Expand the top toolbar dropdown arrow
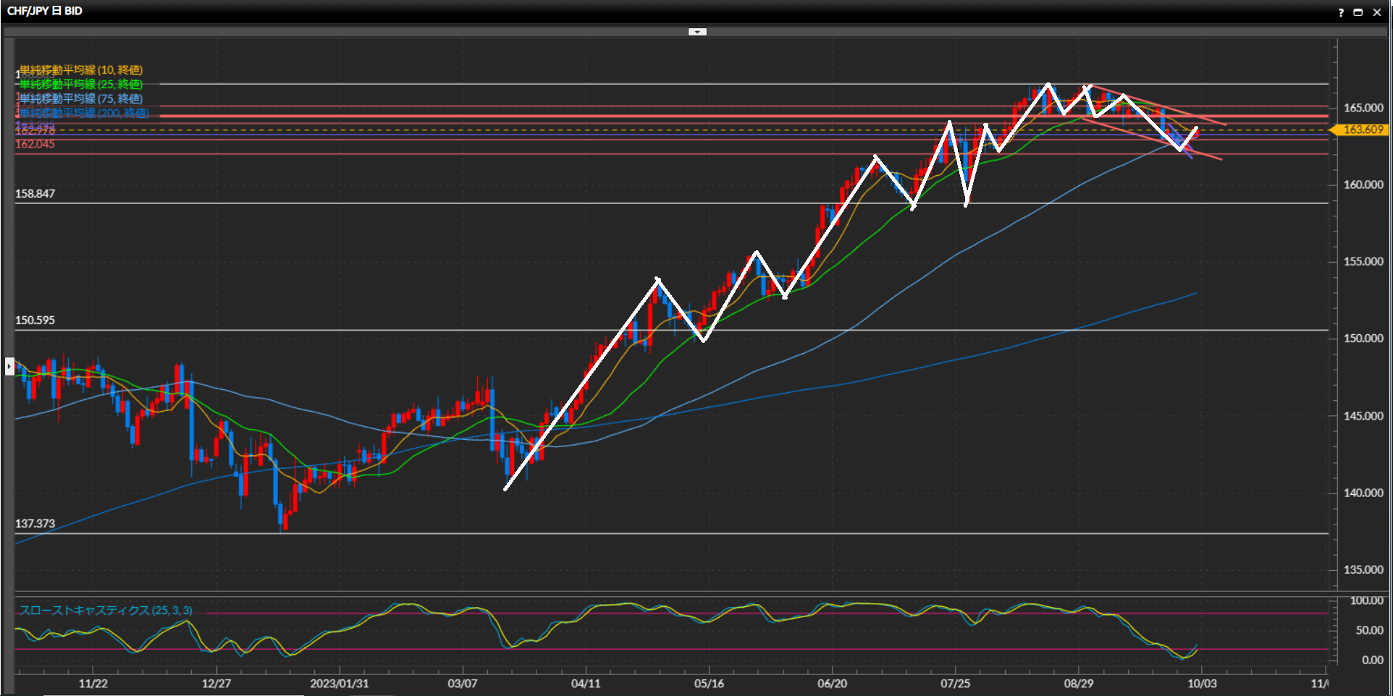The image size is (1393, 696). pyautogui.click(x=697, y=32)
